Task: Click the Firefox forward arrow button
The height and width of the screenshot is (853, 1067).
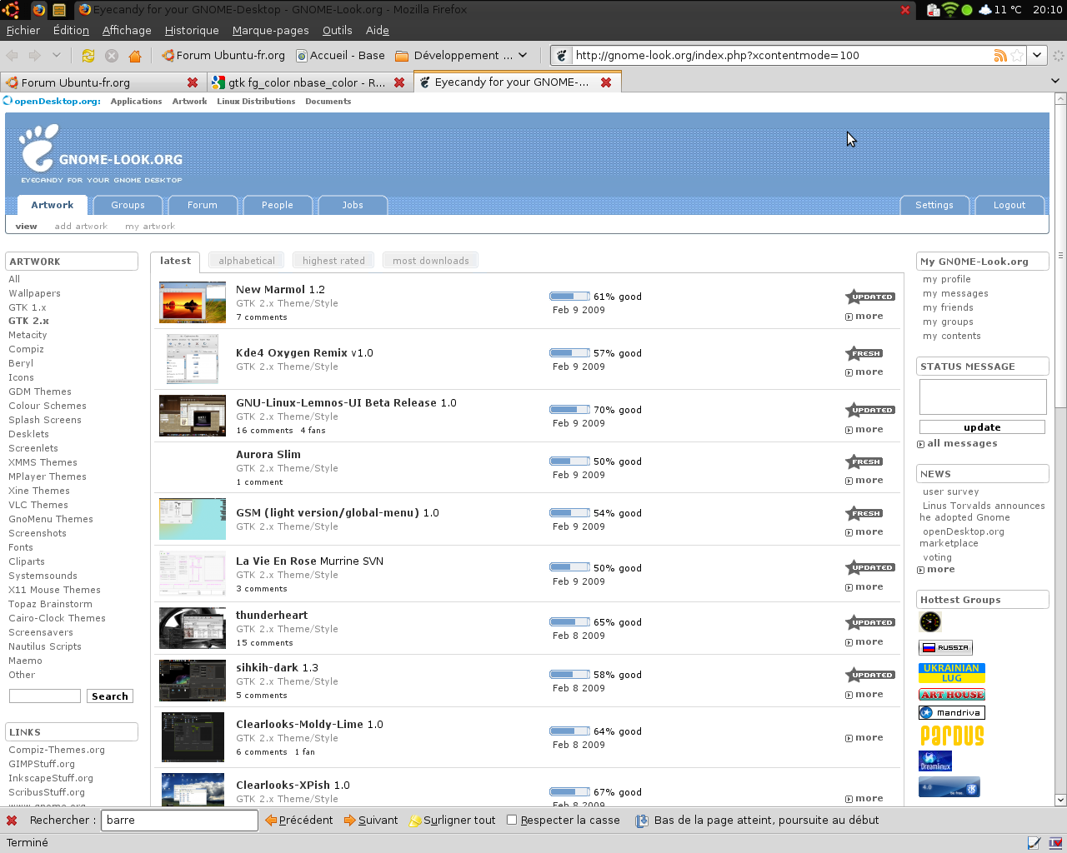Action: tap(34, 56)
